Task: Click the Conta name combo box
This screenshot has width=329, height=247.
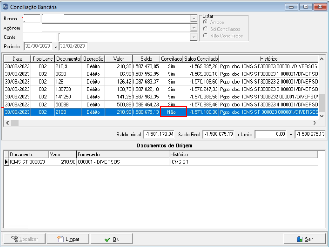Action: tap(128, 37)
